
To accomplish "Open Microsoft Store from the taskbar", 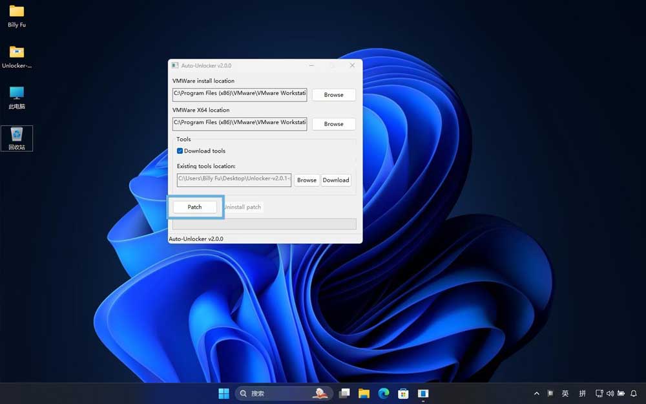I will pos(403,393).
